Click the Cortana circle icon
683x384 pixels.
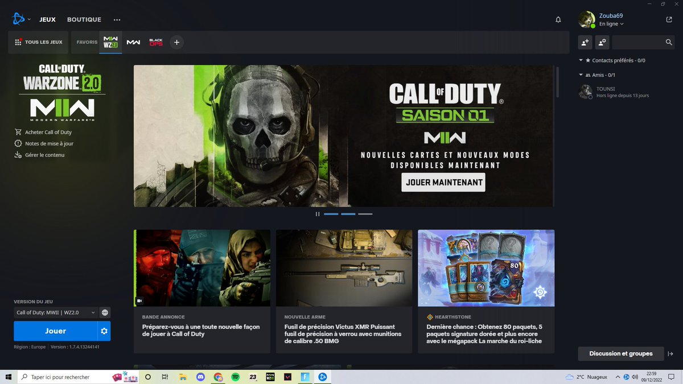(148, 377)
